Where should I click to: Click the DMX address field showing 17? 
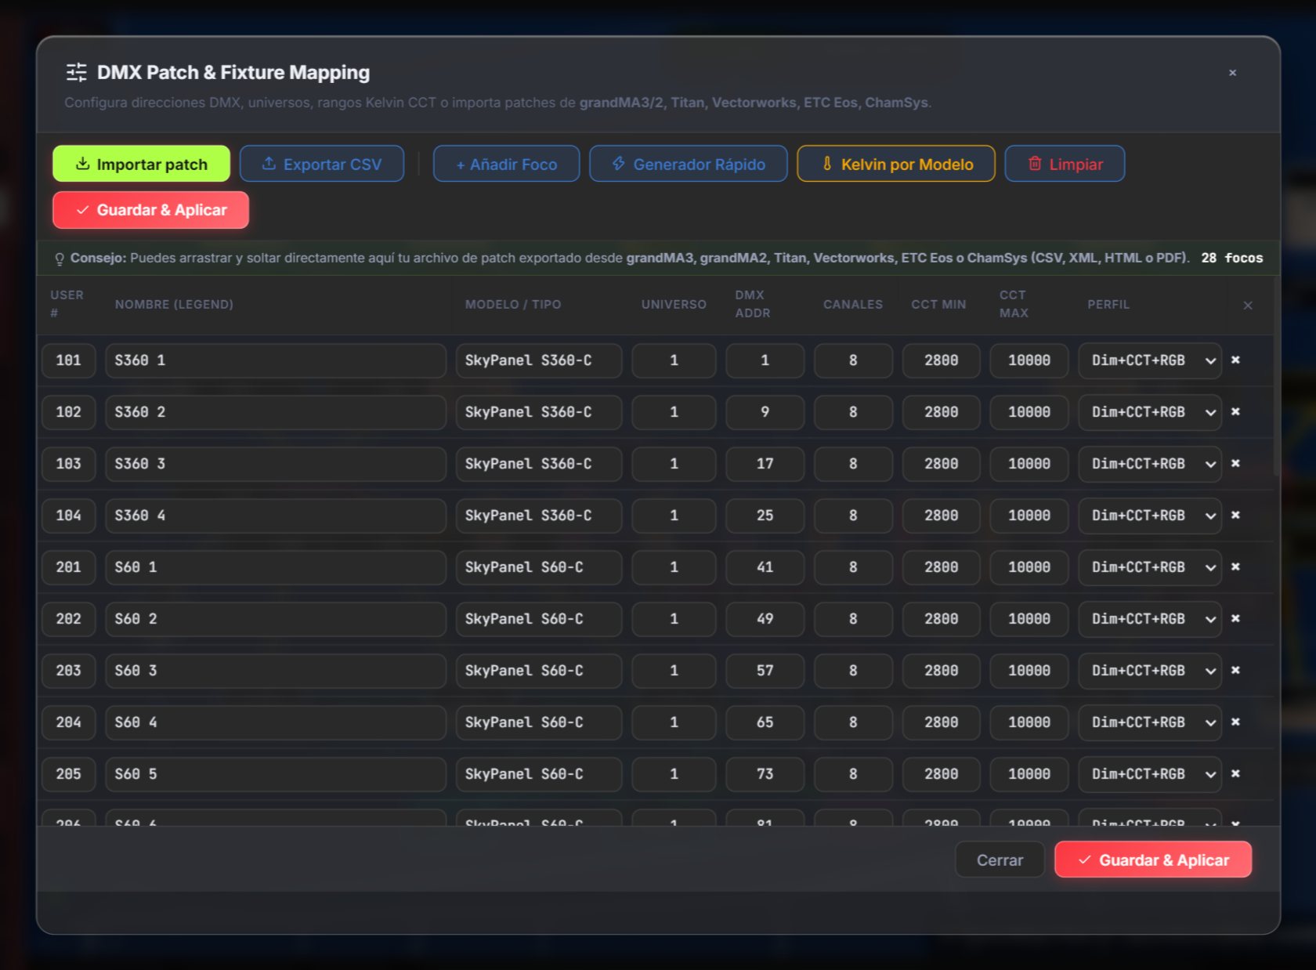(x=765, y=464)
